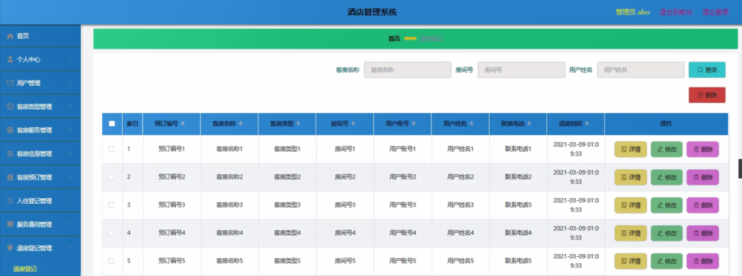This screenshot has height=276, width=742.
Task: Click the 用户姓名2 table cell
Action: 460,177
